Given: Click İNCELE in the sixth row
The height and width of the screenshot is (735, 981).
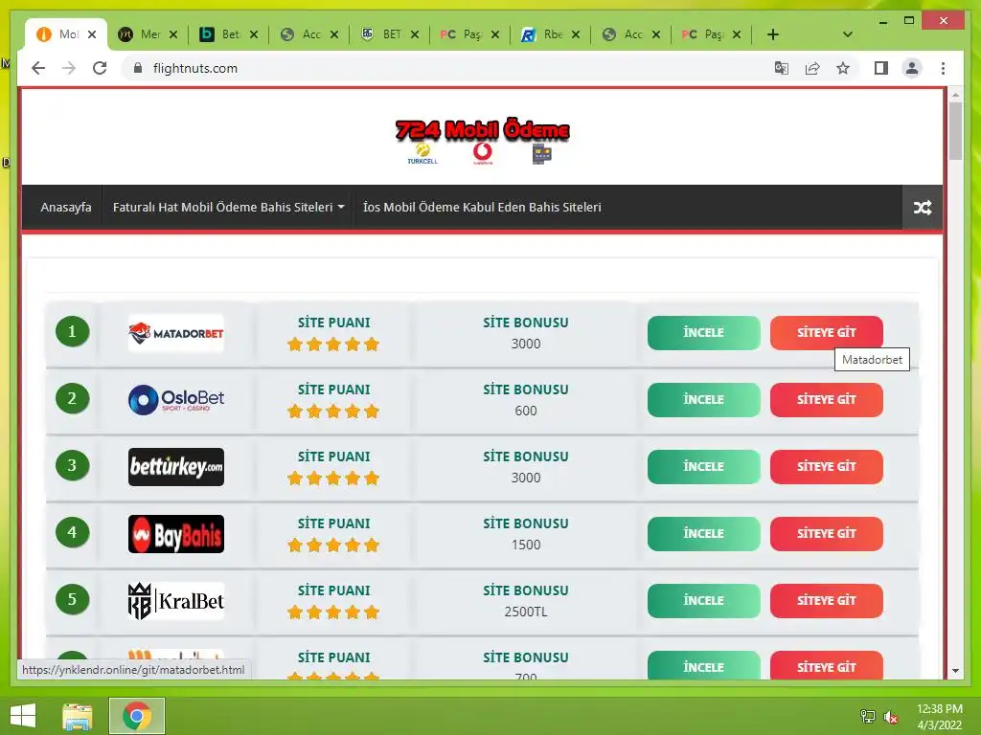Looking at the screenshot, I should (x=704, y=665).
